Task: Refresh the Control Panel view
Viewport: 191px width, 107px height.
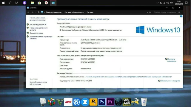Action: [150, 12]
